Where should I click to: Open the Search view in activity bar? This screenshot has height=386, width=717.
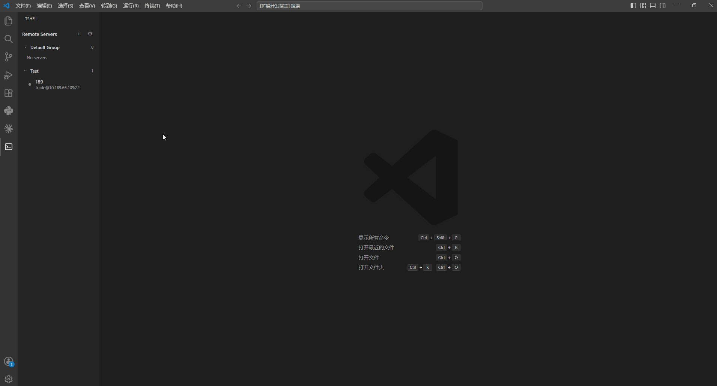(x=9, y=39)
